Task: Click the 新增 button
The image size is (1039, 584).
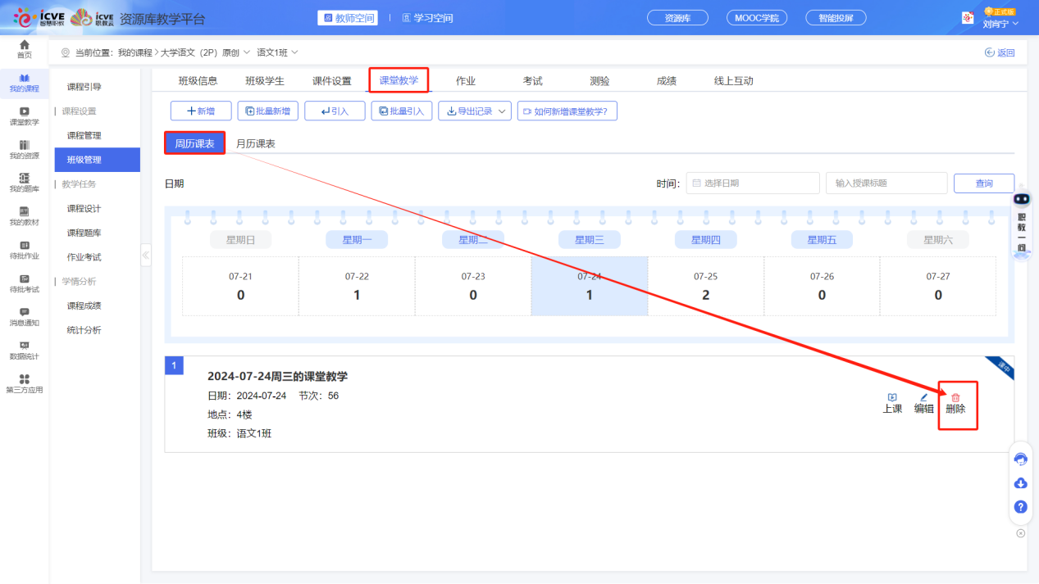Action: click(x=200, y=111)
